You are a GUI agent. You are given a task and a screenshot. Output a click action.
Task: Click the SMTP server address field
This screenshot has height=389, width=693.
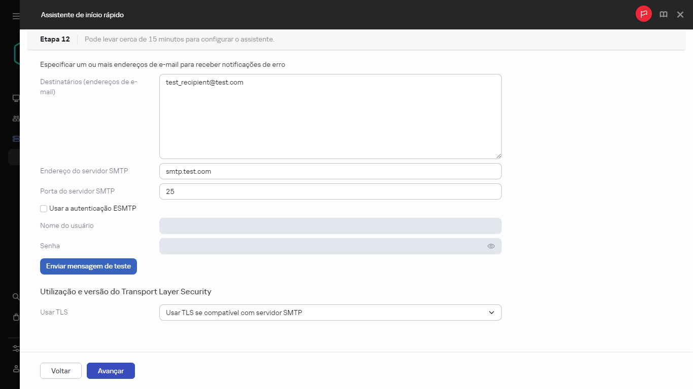click(330, 171)
